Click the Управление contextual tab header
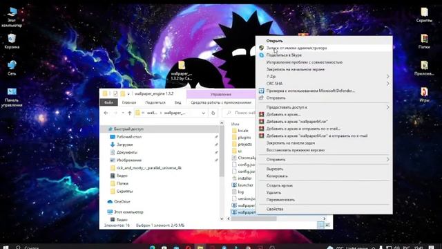 [221, 94]
